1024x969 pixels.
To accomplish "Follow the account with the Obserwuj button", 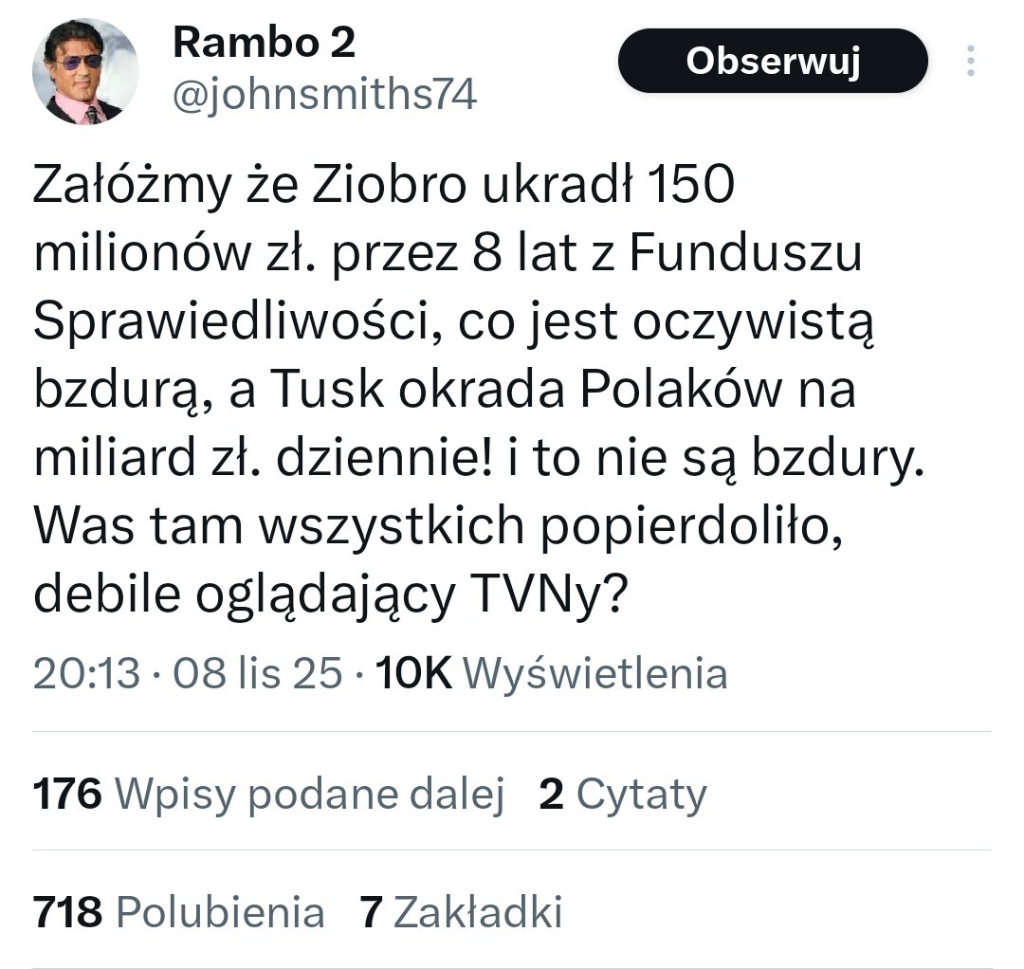I will click(x=772, y=62).
